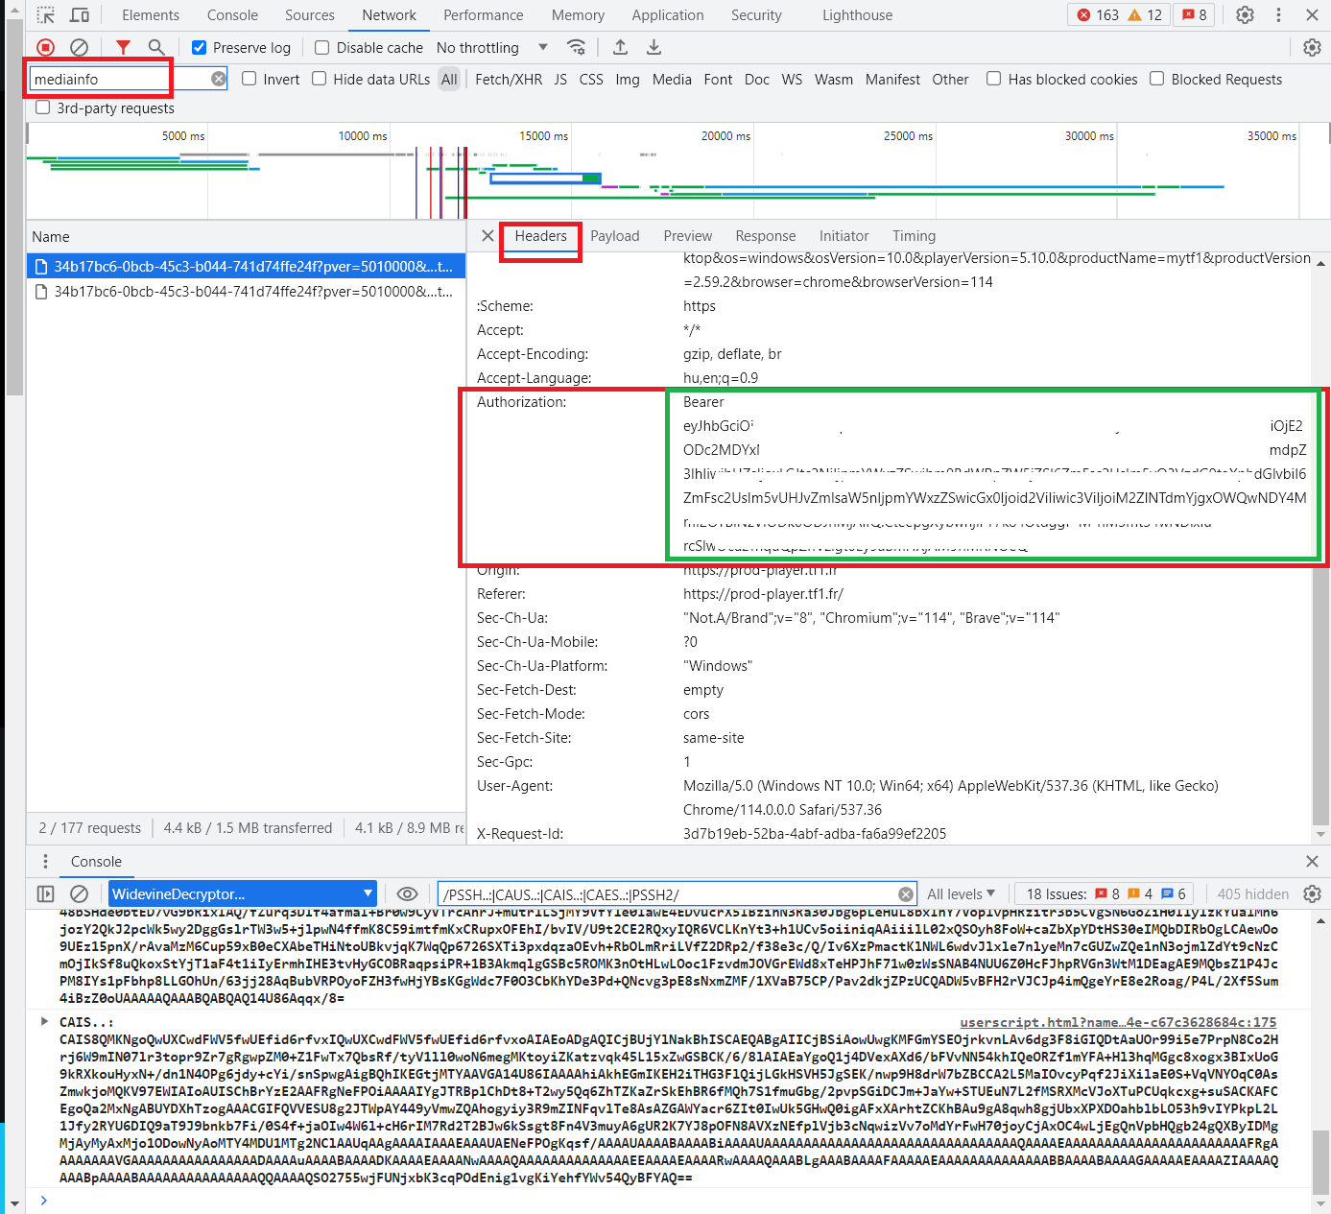Image resolution: width=1331 pixels, height=1214 pixels.
Task: Open console settings gear
Action: coord(1312,894)
